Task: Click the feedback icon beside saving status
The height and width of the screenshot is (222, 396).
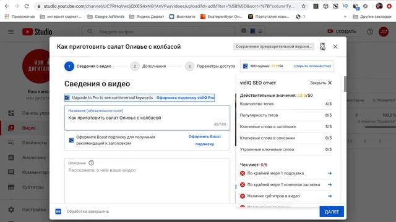Action: click(x=322, y=47)
